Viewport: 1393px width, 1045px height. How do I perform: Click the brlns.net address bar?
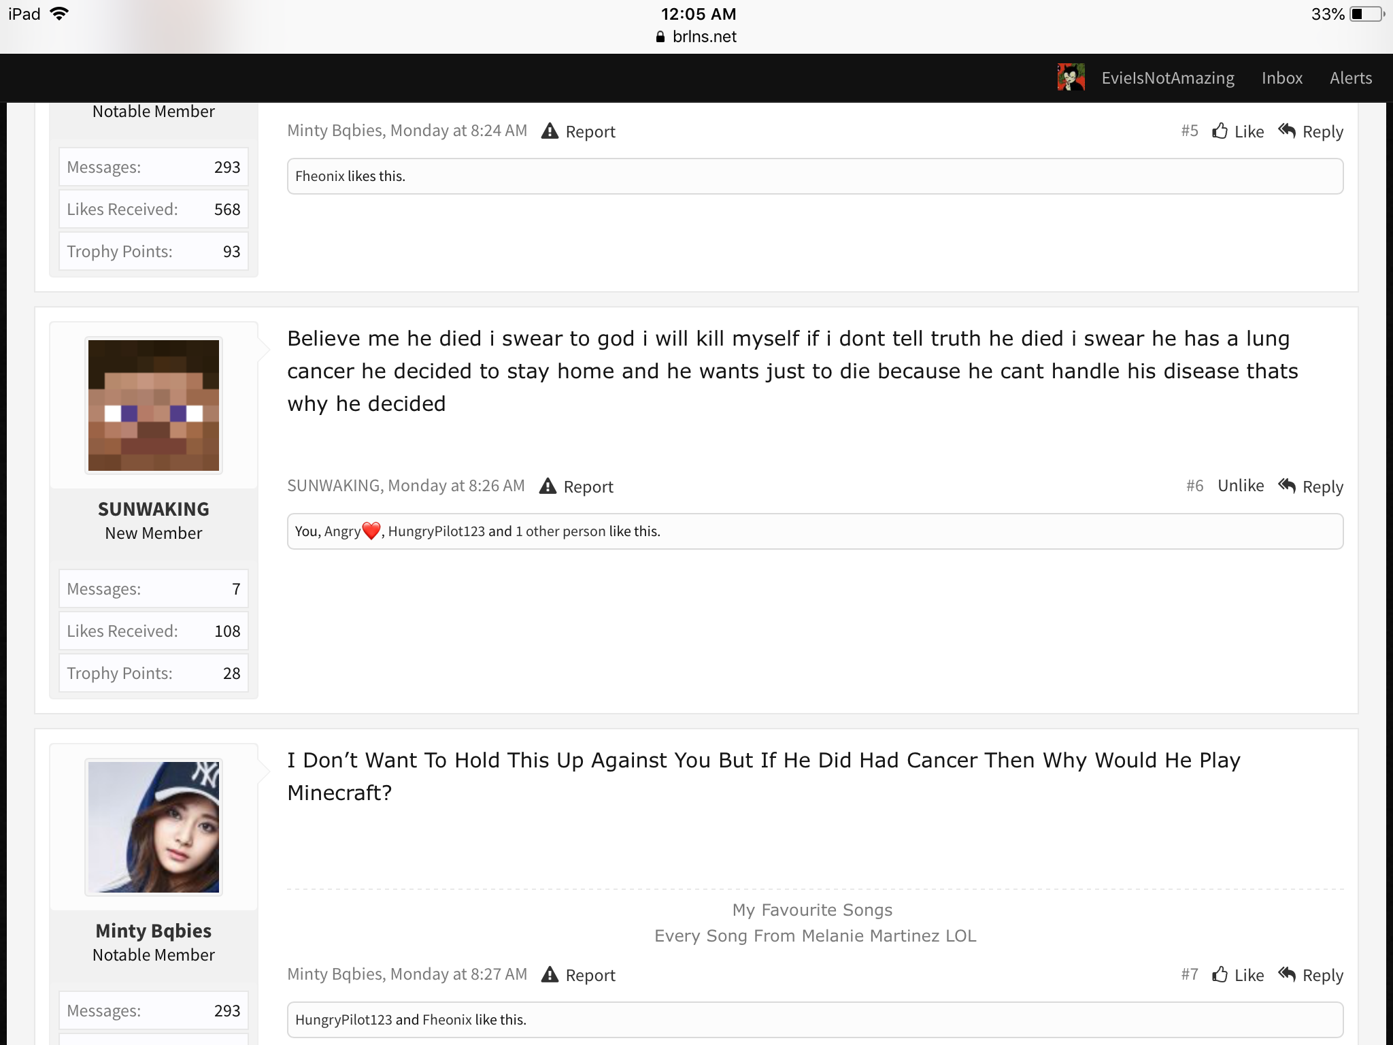point(696,37)
